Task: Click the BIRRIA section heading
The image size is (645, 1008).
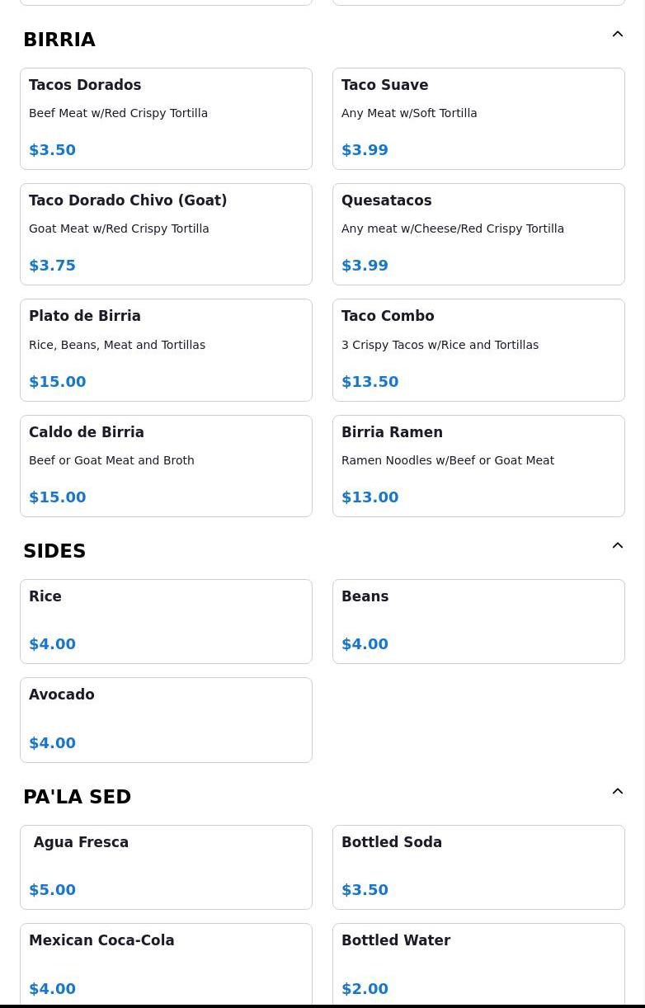Action: (x=59, y=40)
